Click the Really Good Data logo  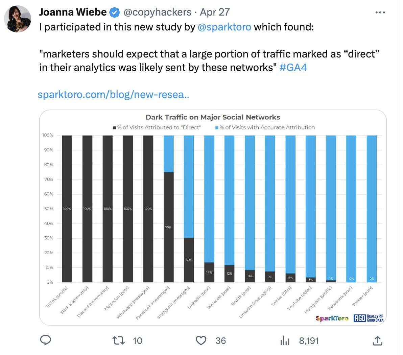pyautogui.click(x=369, y=318)
